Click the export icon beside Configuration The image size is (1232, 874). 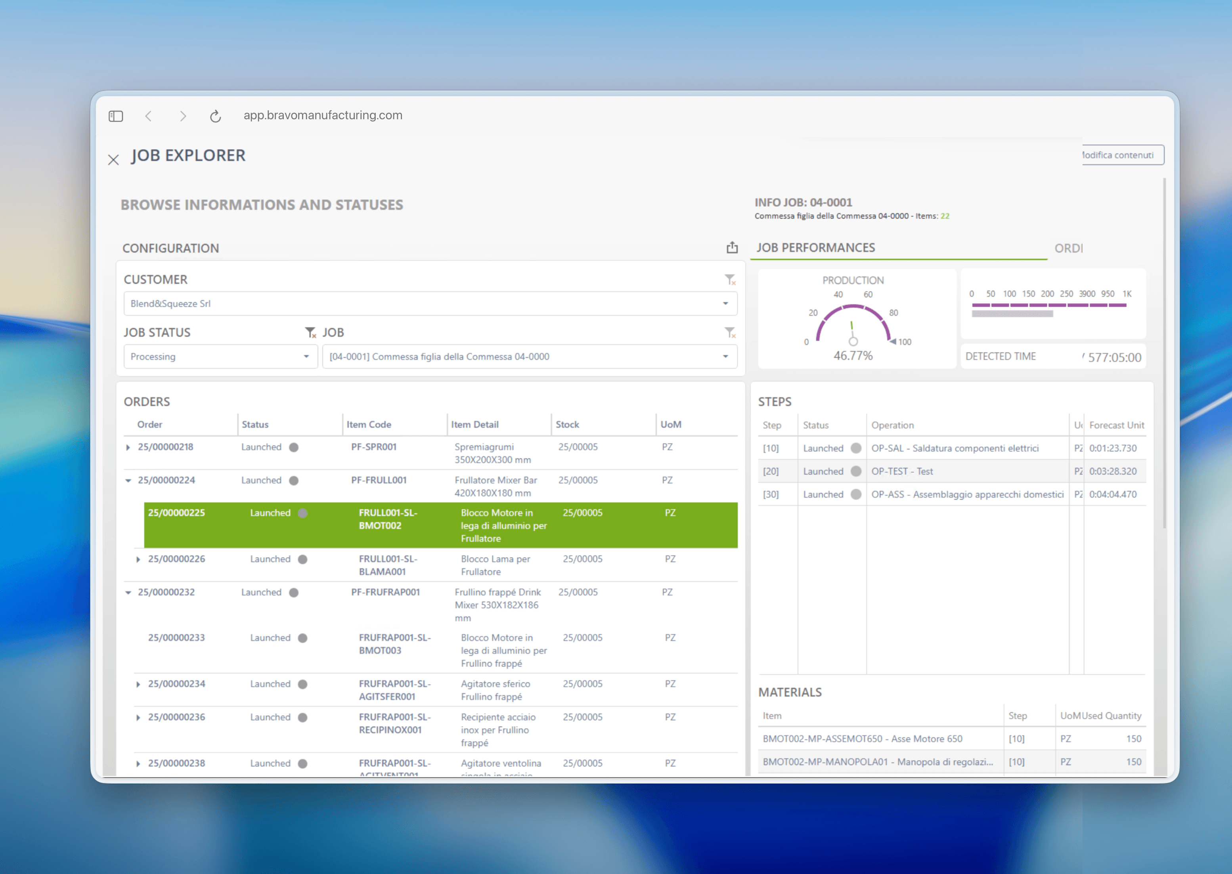(x=732, y=248)
